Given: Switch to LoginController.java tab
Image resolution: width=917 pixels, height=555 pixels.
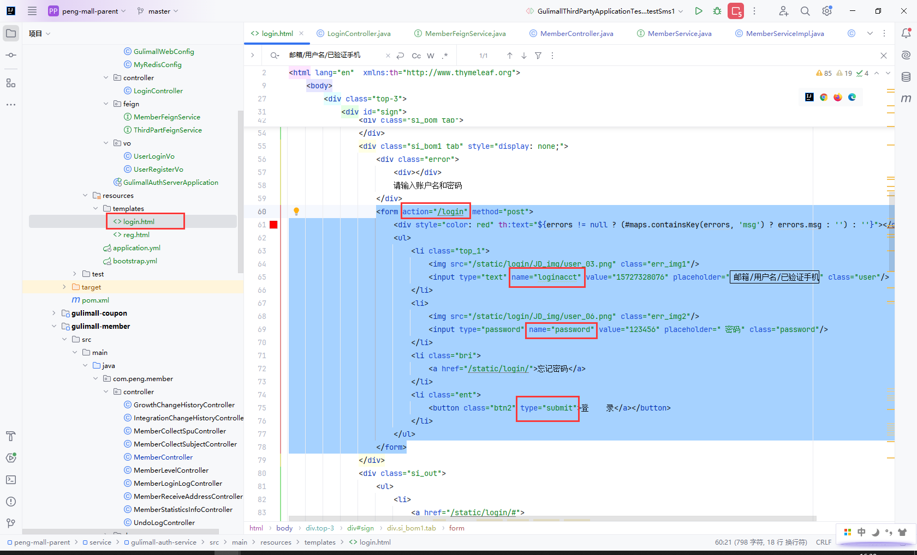Looking at the screenshot, I should click(354, 33).
